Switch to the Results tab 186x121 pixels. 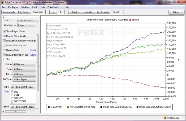click(x=75, y=12)
